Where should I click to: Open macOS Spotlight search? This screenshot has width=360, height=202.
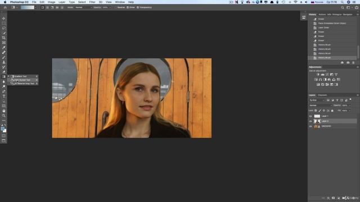[x=342, y=2]
